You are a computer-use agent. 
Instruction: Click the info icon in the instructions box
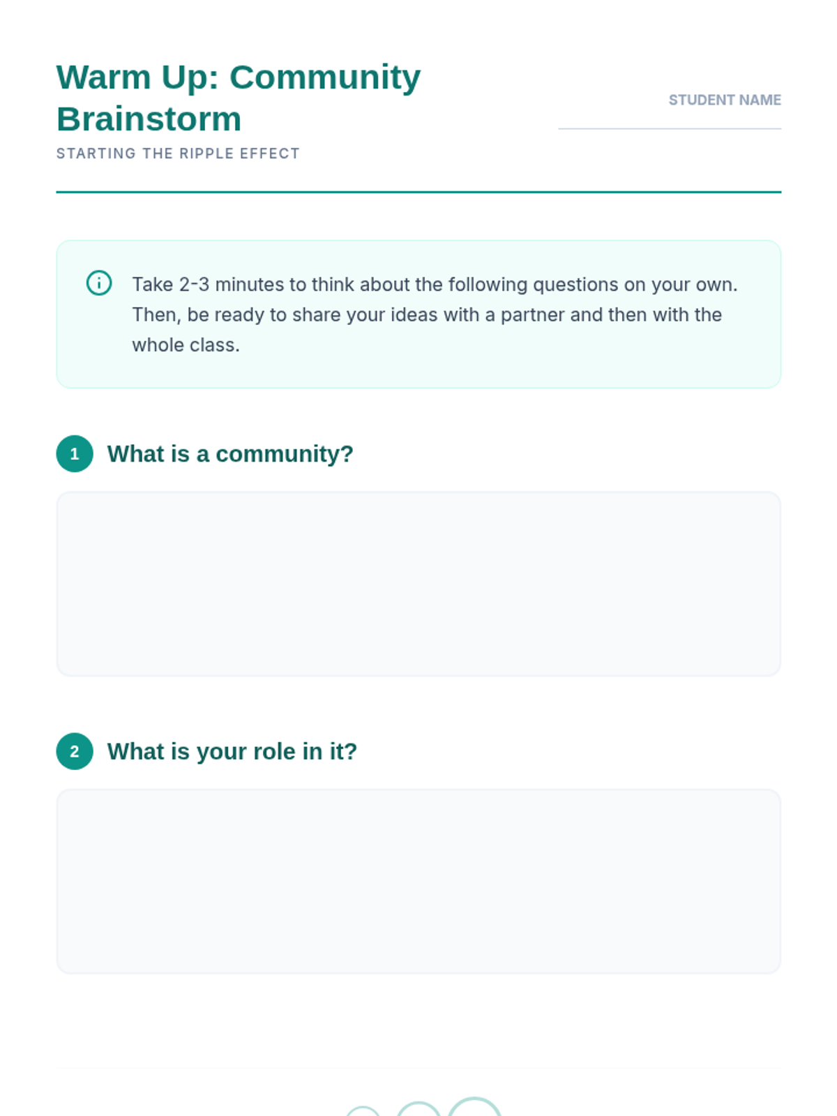click(x=99, y=283)
